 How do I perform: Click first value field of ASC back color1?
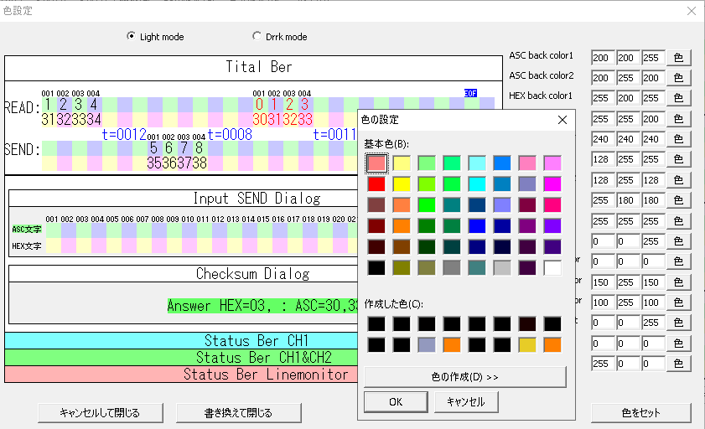[602, 58]
